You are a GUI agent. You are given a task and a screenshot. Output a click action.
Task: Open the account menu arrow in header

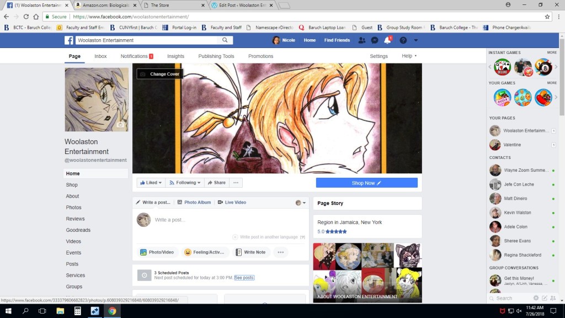point(416,40)
